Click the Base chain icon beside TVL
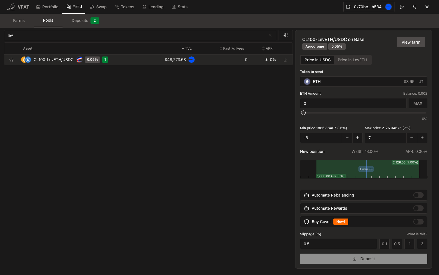The image size is (439, 275). 192,60
